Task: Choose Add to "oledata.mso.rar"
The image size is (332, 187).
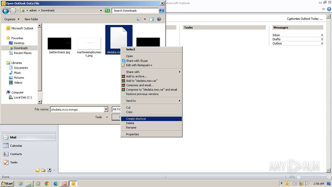Action: (151, 81)
